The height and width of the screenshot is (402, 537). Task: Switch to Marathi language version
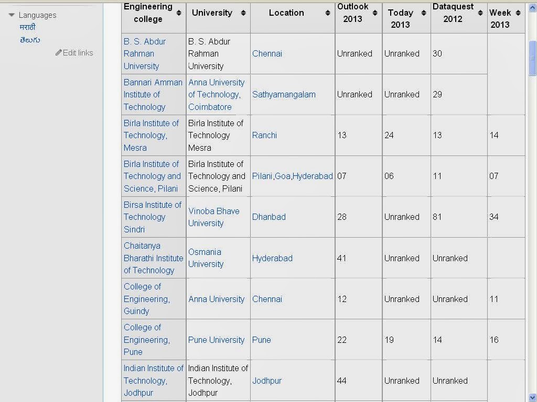27,27
